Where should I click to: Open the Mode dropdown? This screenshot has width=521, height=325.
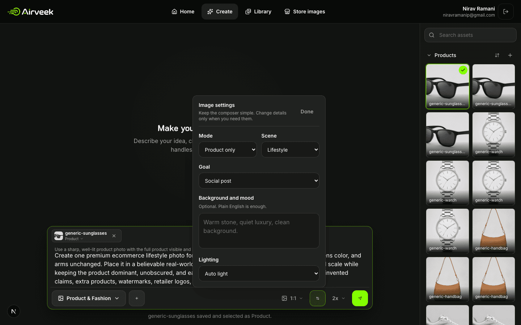228,149
